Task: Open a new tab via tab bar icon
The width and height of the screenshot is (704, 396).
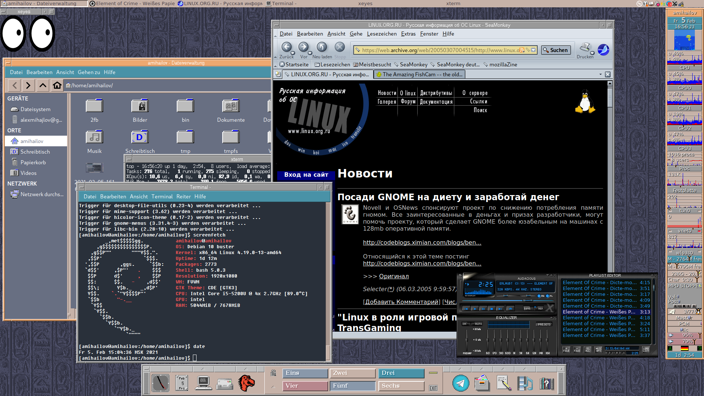Action: pyautogui.click(x=278, y=74)
